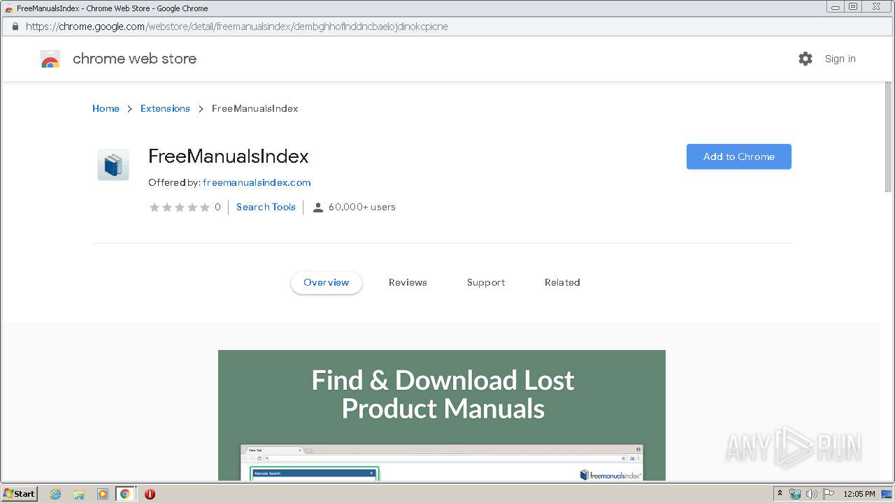This screenshot has height=503, width=895.
Task: Click the taskbar clock showing 12:05 PM
Action: [859, 494]
